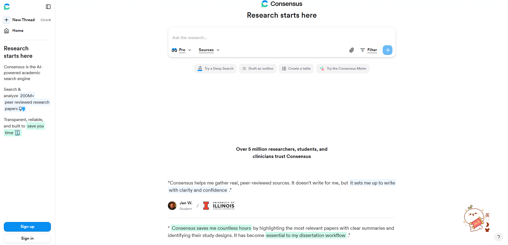Click the paperclip attach file icon
Screen dimensions: 508x245
pos(351,50)
